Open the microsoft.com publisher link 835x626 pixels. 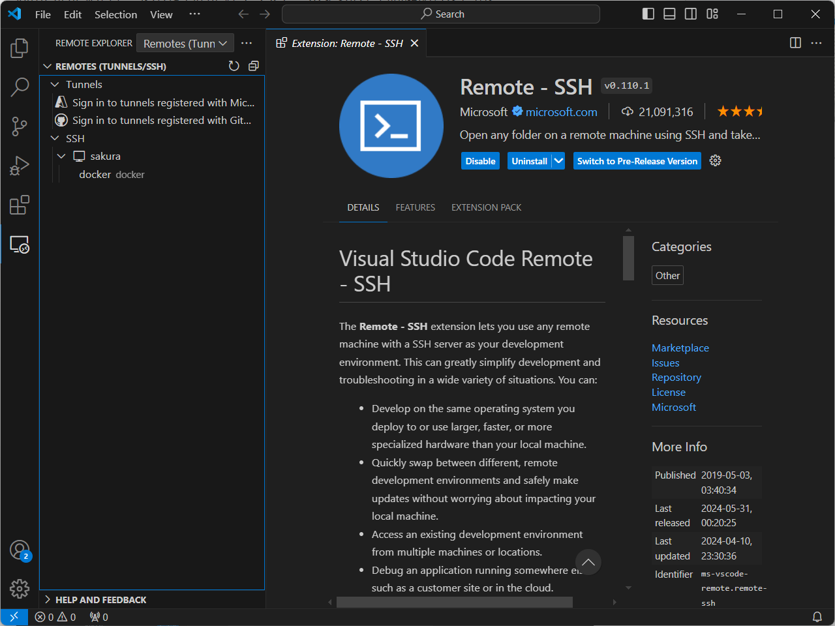coord(562,112)
